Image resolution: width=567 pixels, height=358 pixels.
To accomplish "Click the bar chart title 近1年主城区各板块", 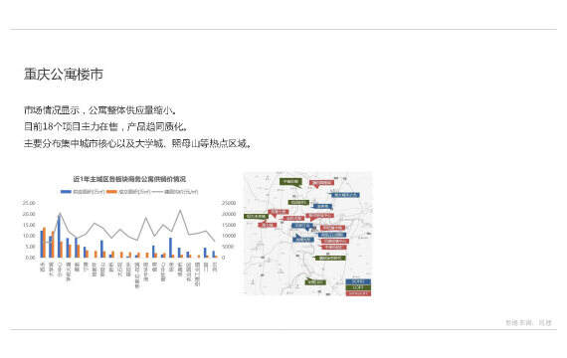I will tap(129, 179).
